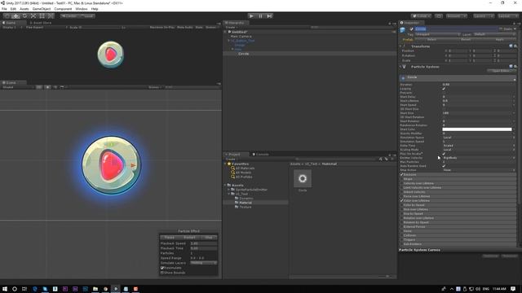The image size is (522, 293).
Task: Toggle the Resimulate checkbox
Action: 162,268
